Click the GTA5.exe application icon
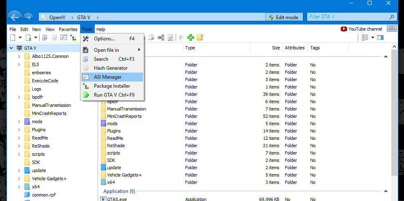Image resolution: width=404 pixels, height=201 pixels. coord(103,199)
